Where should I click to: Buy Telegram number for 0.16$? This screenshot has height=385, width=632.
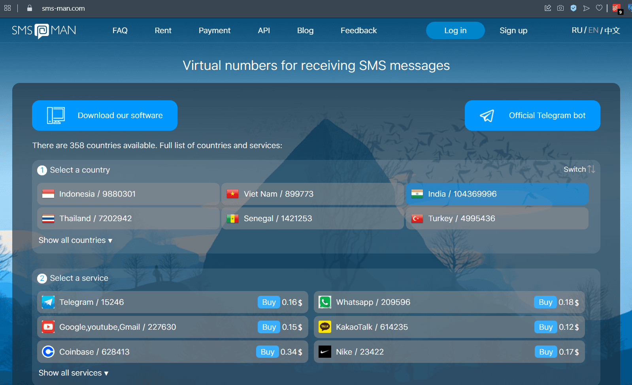click(269, 302)
